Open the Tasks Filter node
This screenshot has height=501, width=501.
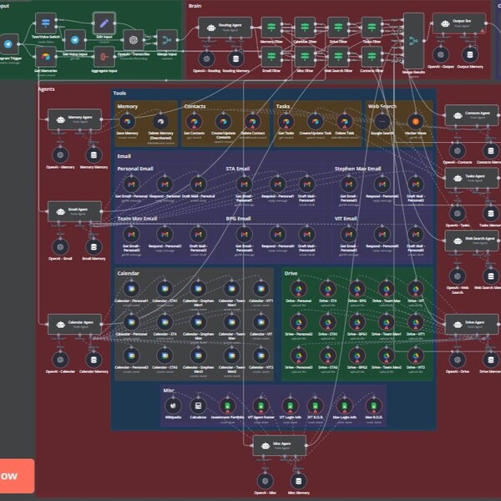372,28
